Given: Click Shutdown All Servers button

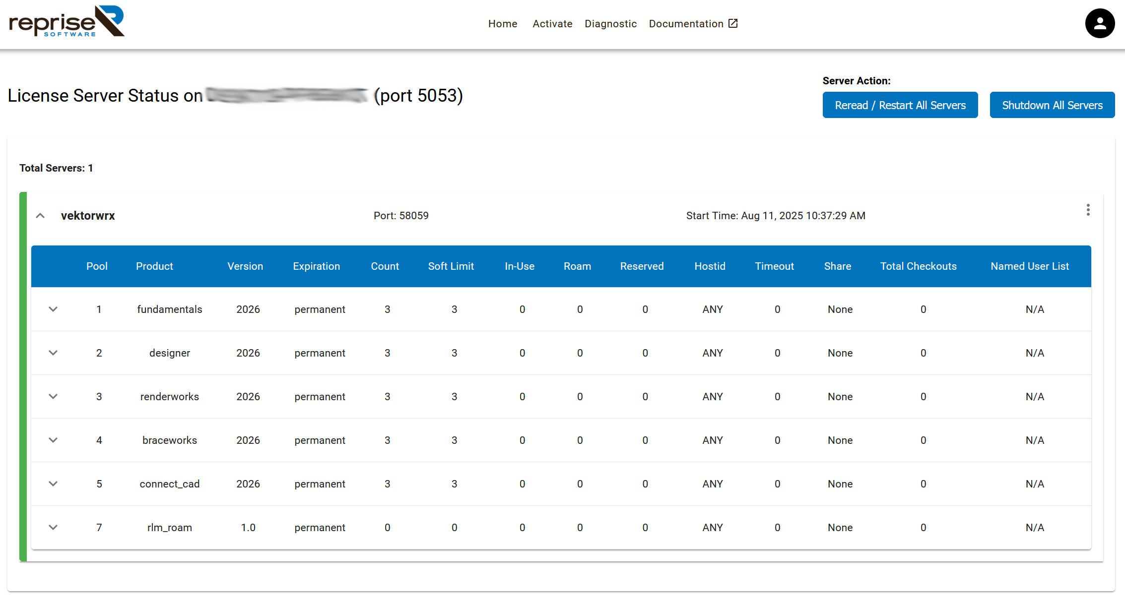Looking at the screenshot, I should pyautogui.click(x=1052, y=105).
